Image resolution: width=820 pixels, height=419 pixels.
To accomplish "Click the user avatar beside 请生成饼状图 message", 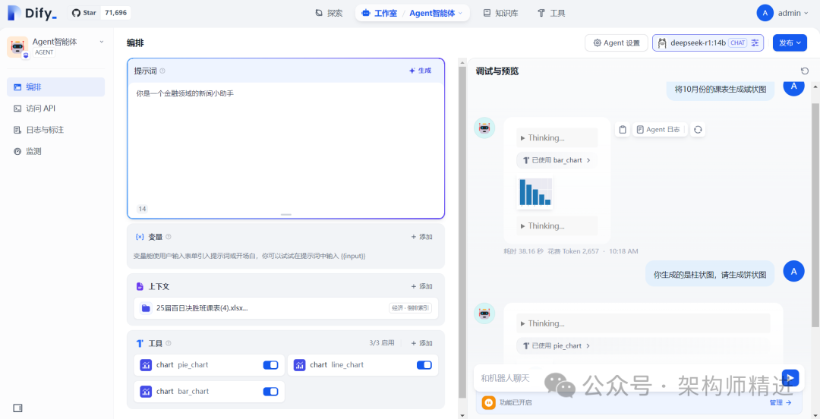I will click(x=794, y=271).
